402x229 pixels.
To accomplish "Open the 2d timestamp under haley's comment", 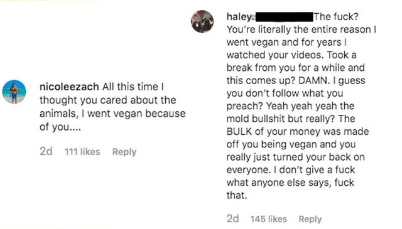I will coord(233,219).
